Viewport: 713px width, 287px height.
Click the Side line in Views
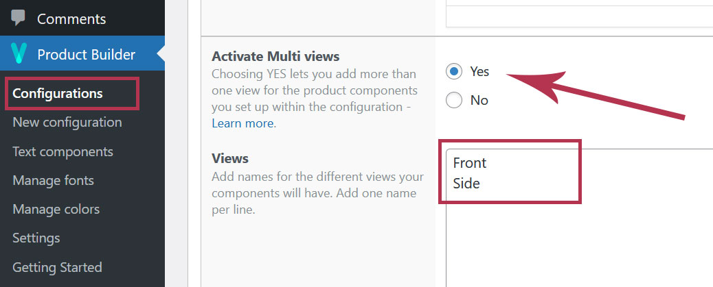point(466,183)
